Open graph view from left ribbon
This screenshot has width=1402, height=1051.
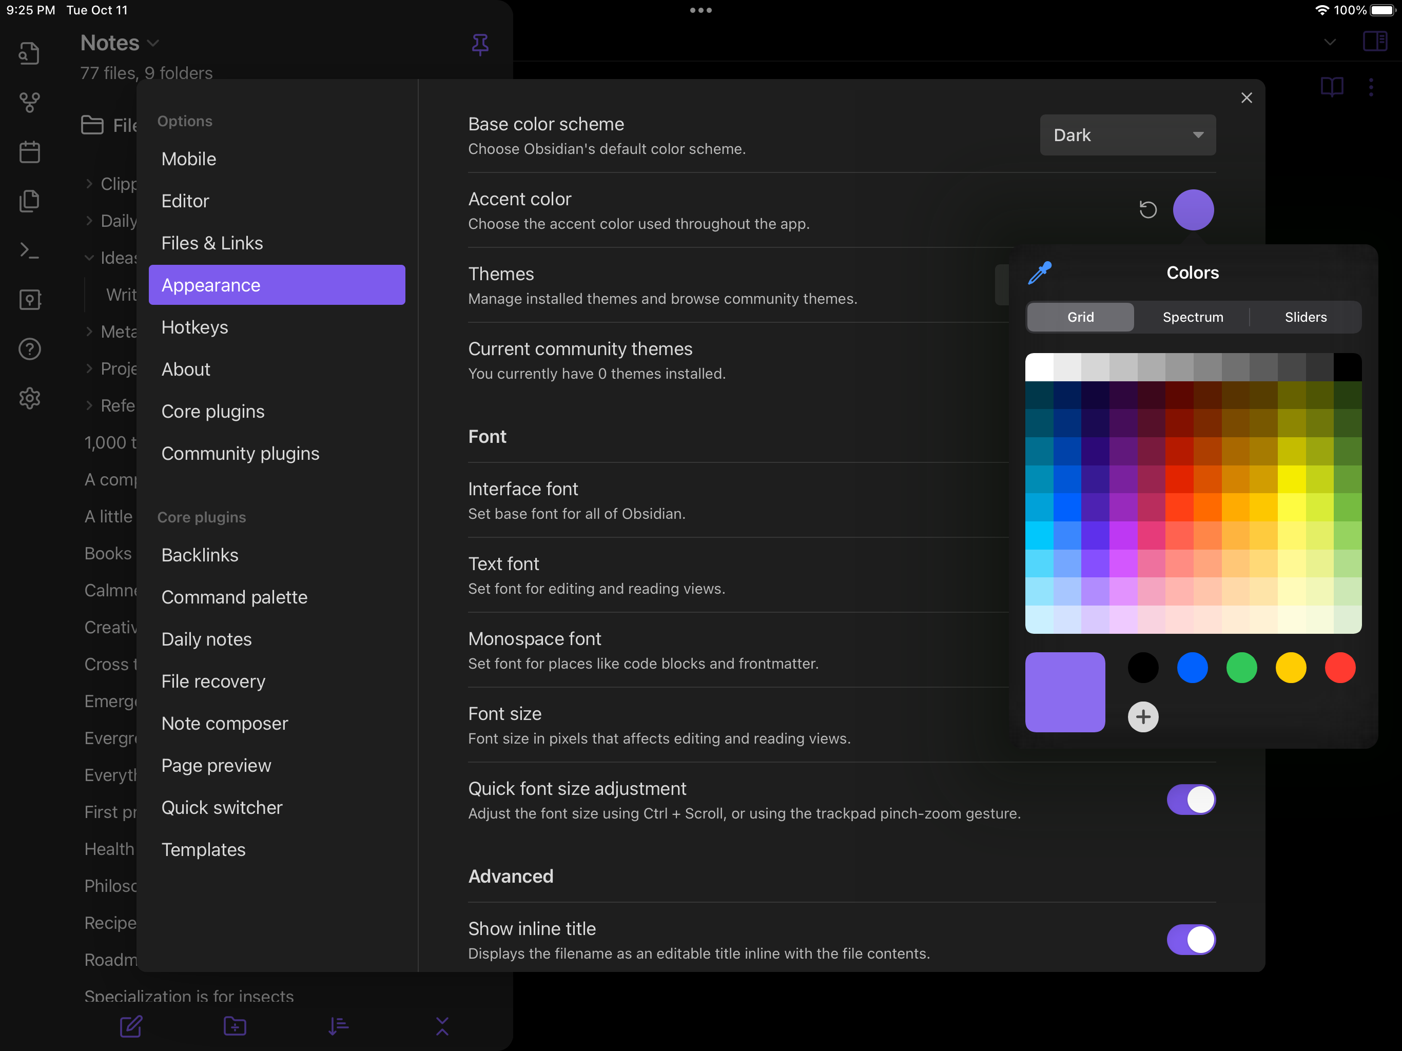click(x=29, y=102)
